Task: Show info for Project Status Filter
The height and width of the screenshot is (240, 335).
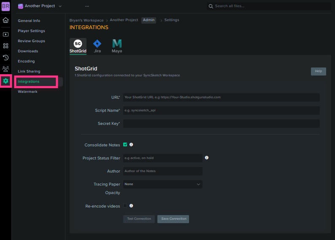Action: (x=207, y=158)
